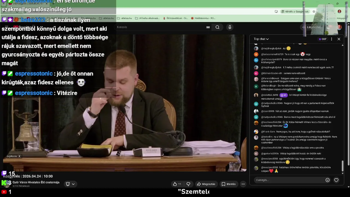This screenshot has height=197, width=350.
Task: Expand the Top chat dropdown
Action: 261,39
